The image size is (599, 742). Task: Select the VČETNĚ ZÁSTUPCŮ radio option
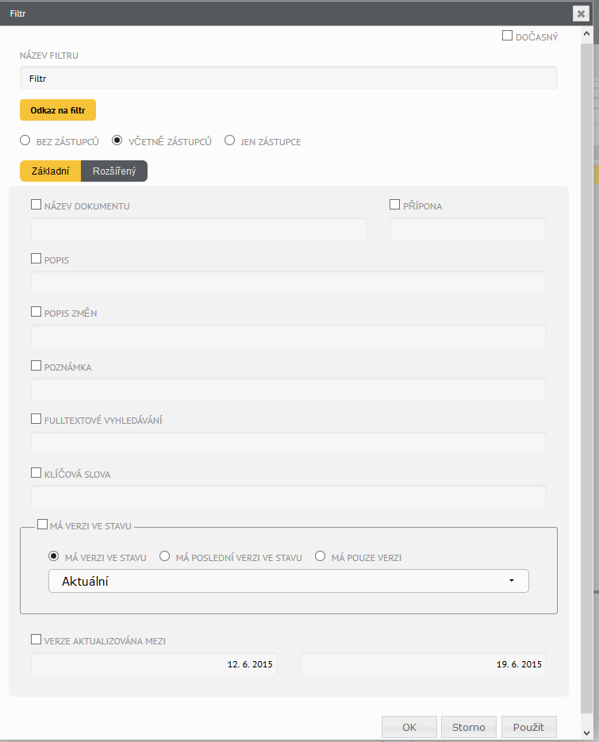pyautogui.click(x=117, y=140)
